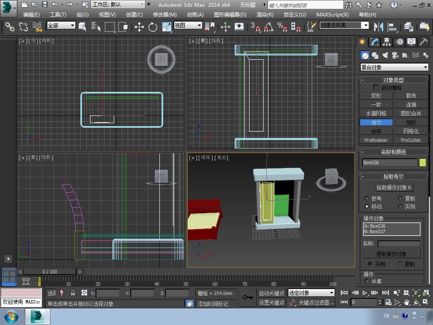The width and height of the screenshot is (433, 325).
Task: Enable the 自动栅格 checkbox
Action: click(x=376, y=88)
